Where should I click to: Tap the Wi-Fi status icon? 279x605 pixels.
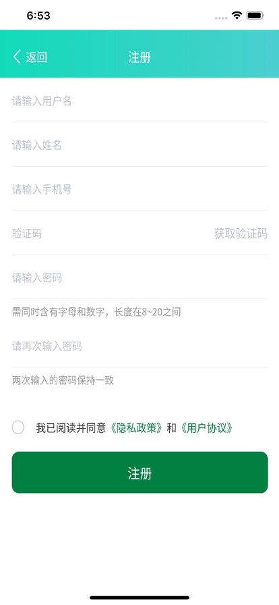(x=237, y=16)
